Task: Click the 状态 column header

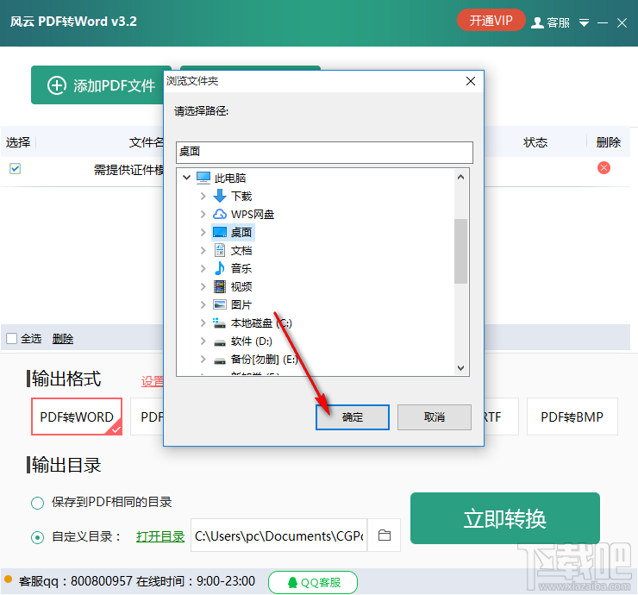Action: click(535, 142)
